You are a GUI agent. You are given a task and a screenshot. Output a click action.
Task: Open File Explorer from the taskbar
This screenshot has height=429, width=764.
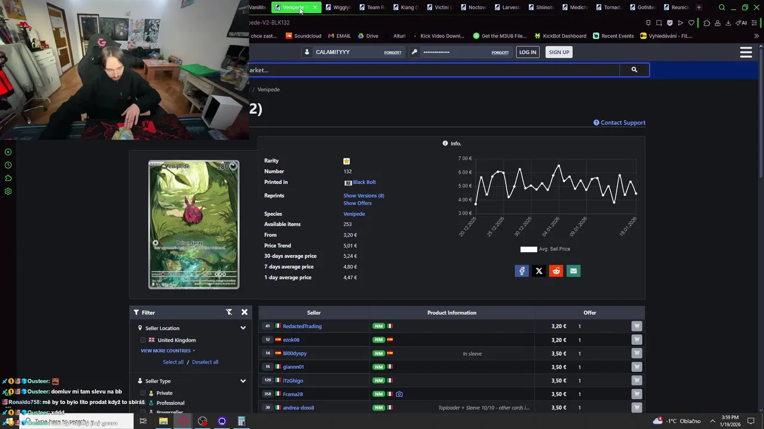tap(163, 421)
